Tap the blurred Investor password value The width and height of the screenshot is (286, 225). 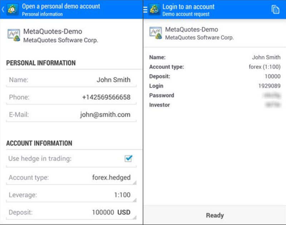(273, 105)
